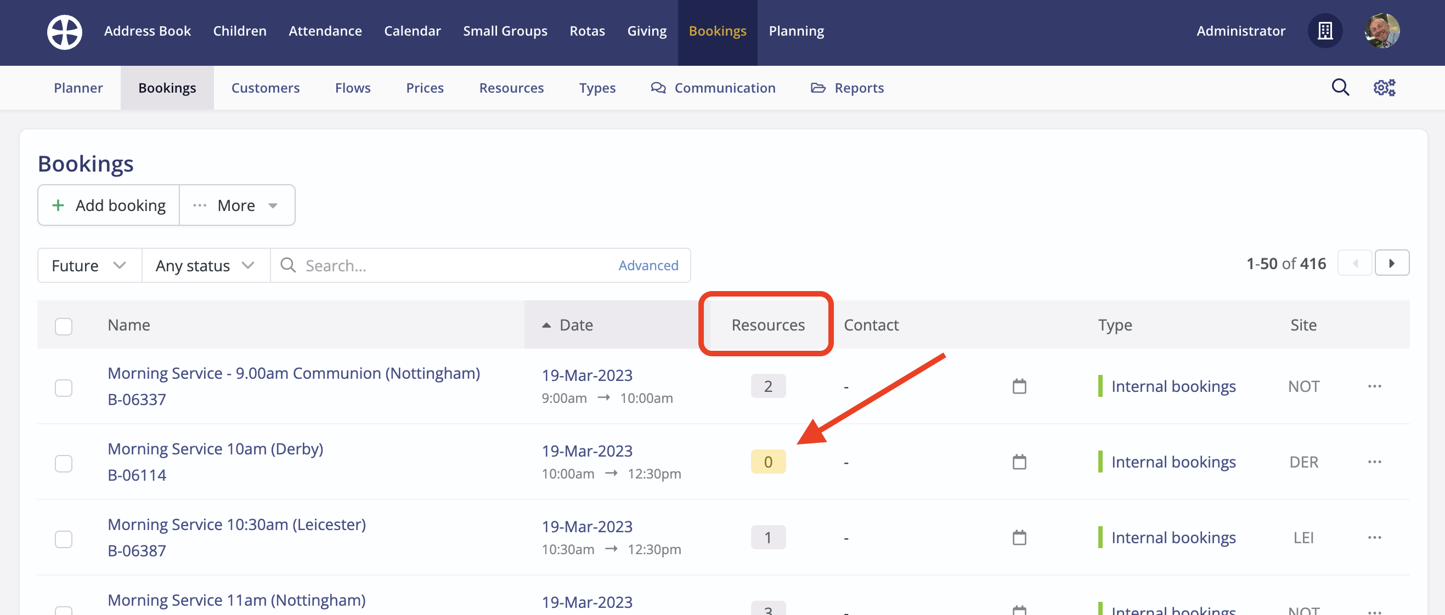Open the module settings cogs icon
The width and height of the screenshot is (1445, 615).
coord(1384,88)
